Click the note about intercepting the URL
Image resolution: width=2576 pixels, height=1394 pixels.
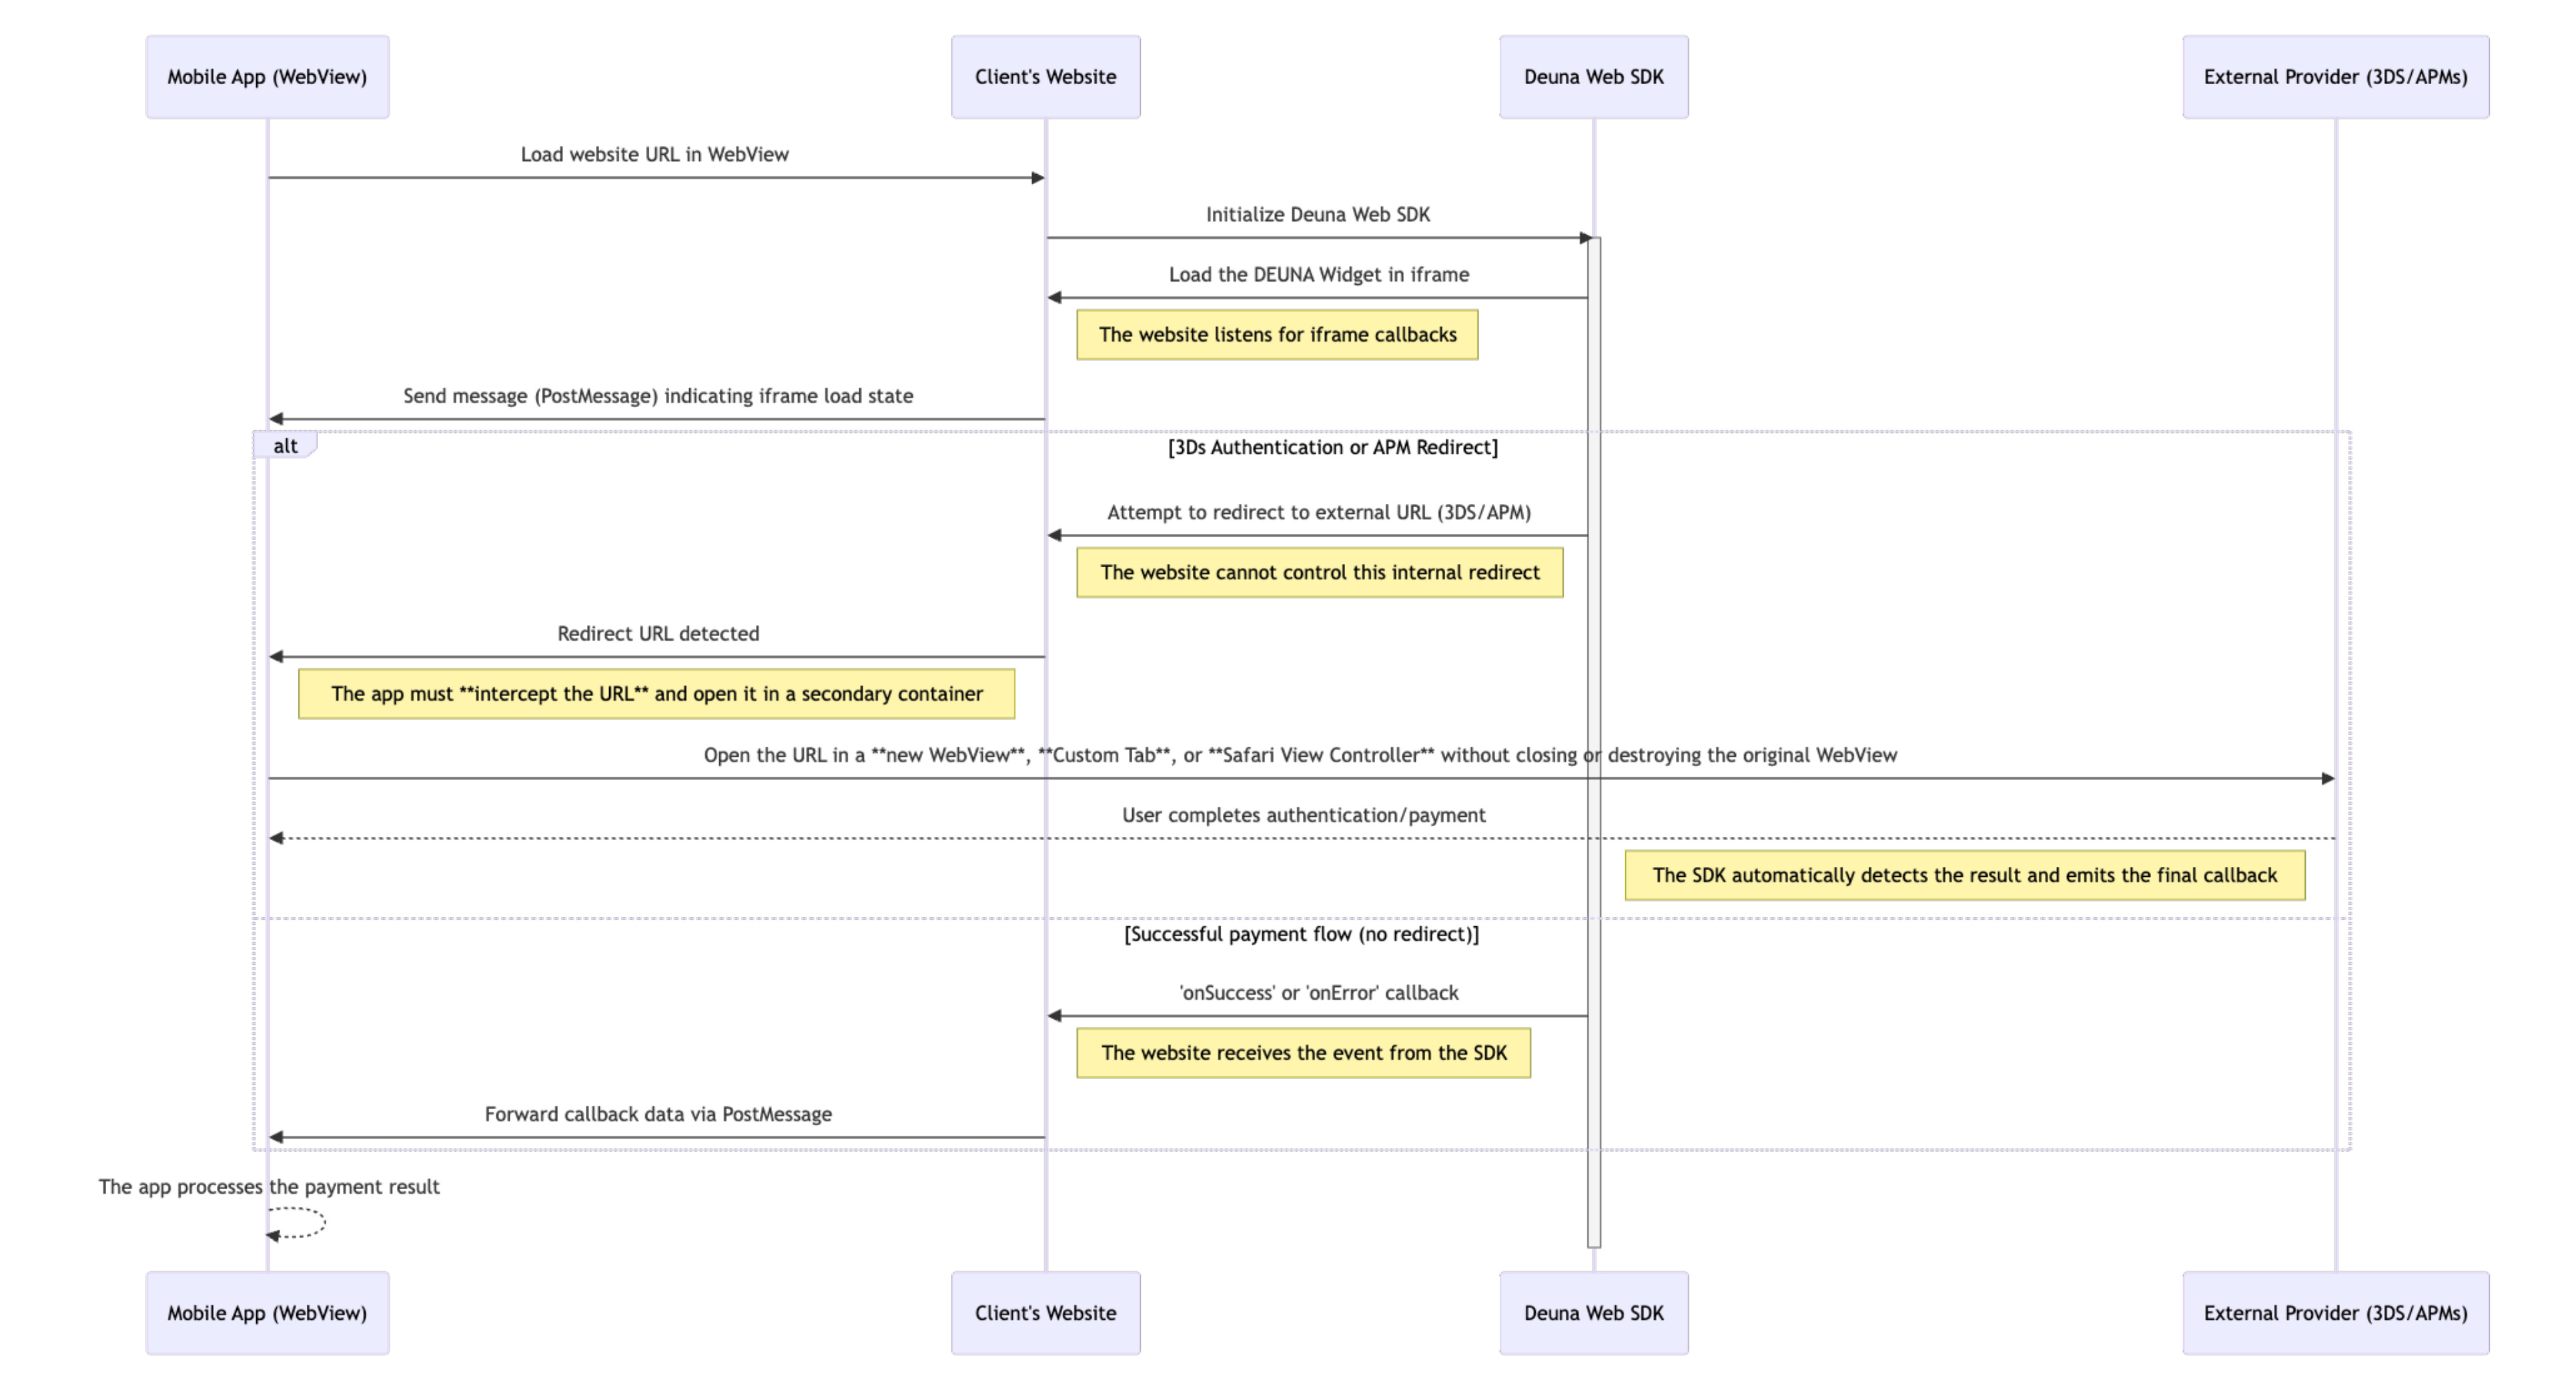(656, 694)
